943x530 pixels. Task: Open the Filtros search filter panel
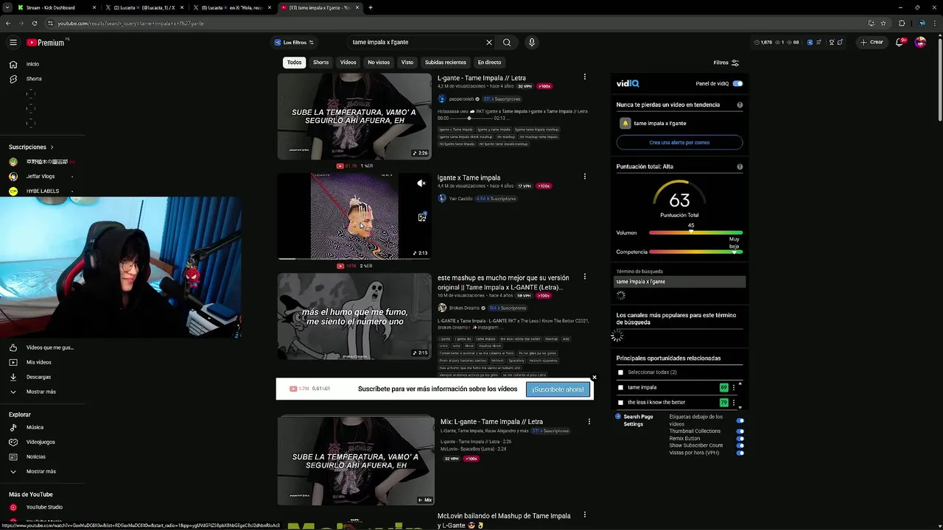pos(726,63)
